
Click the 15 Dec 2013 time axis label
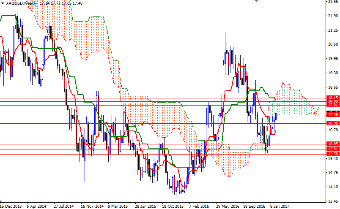point(11,206)
